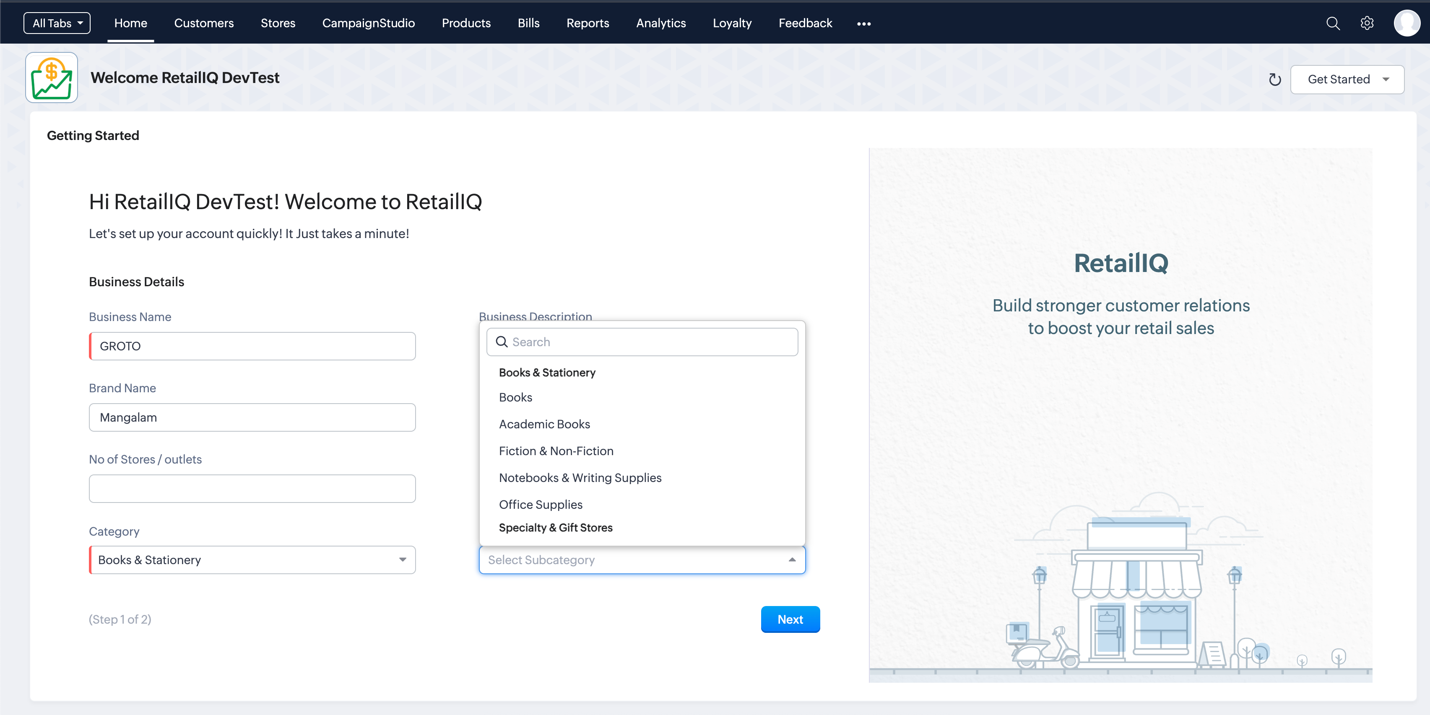The height and width of the screenshot is (715, 1430).
Task: Click the Step 1 of 2 indicator text
Action: 120,619
